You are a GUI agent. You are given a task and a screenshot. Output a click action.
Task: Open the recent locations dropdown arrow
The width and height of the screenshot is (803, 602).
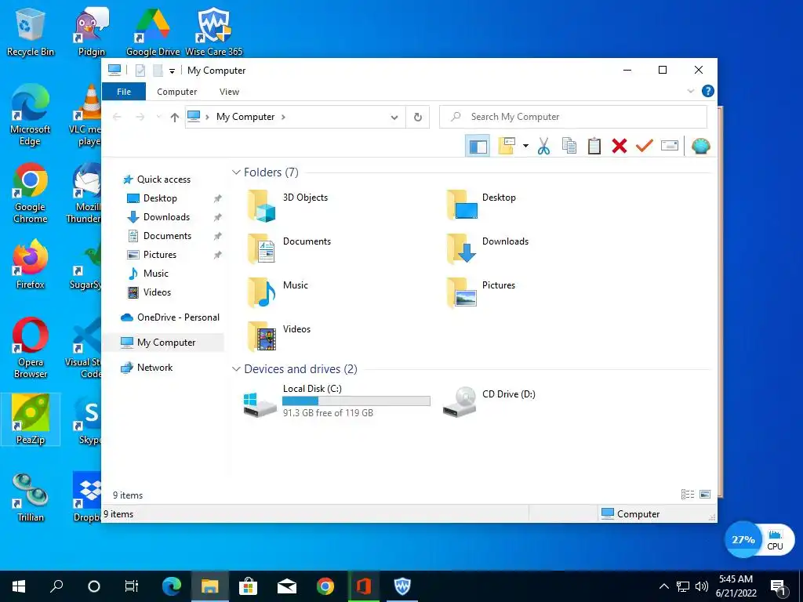tap(158, 118)
